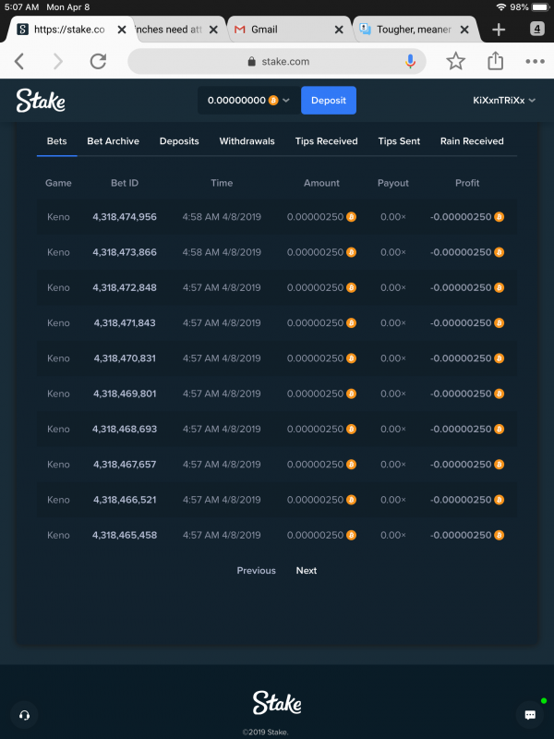Screen dimensions: 554x739
Task: Click the Game column header
Action: 58,183
